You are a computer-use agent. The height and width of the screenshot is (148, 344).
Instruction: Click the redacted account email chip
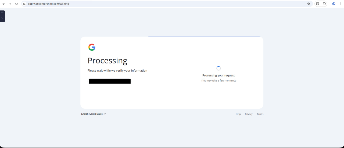point(110,81)
